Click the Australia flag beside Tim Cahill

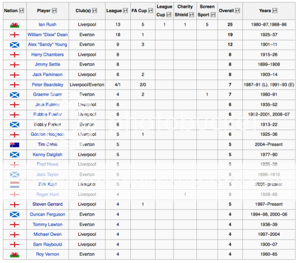[15, 145]
